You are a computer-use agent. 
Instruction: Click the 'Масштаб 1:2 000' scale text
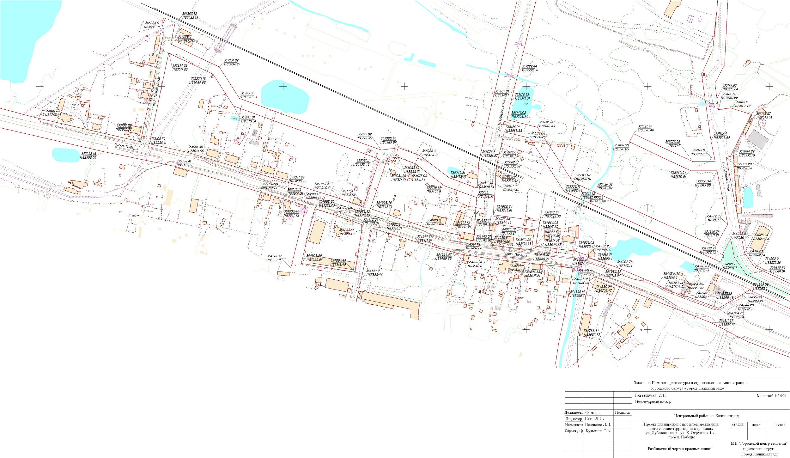coord(771,396)
